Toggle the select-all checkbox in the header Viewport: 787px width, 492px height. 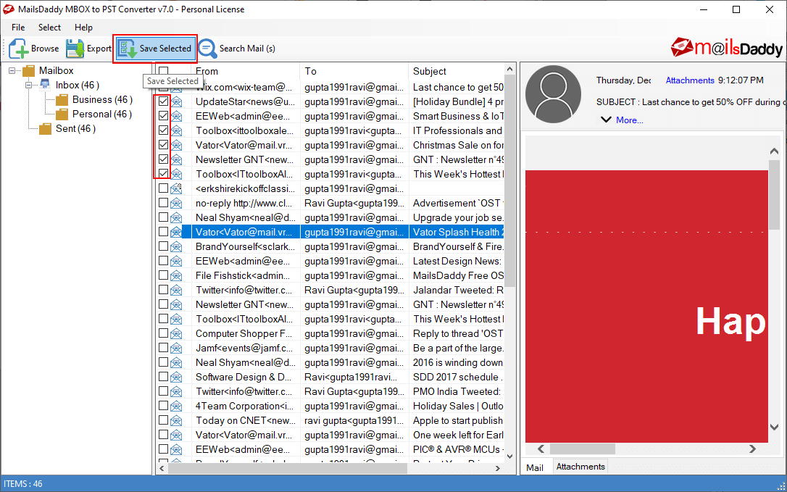pos(164,71)
